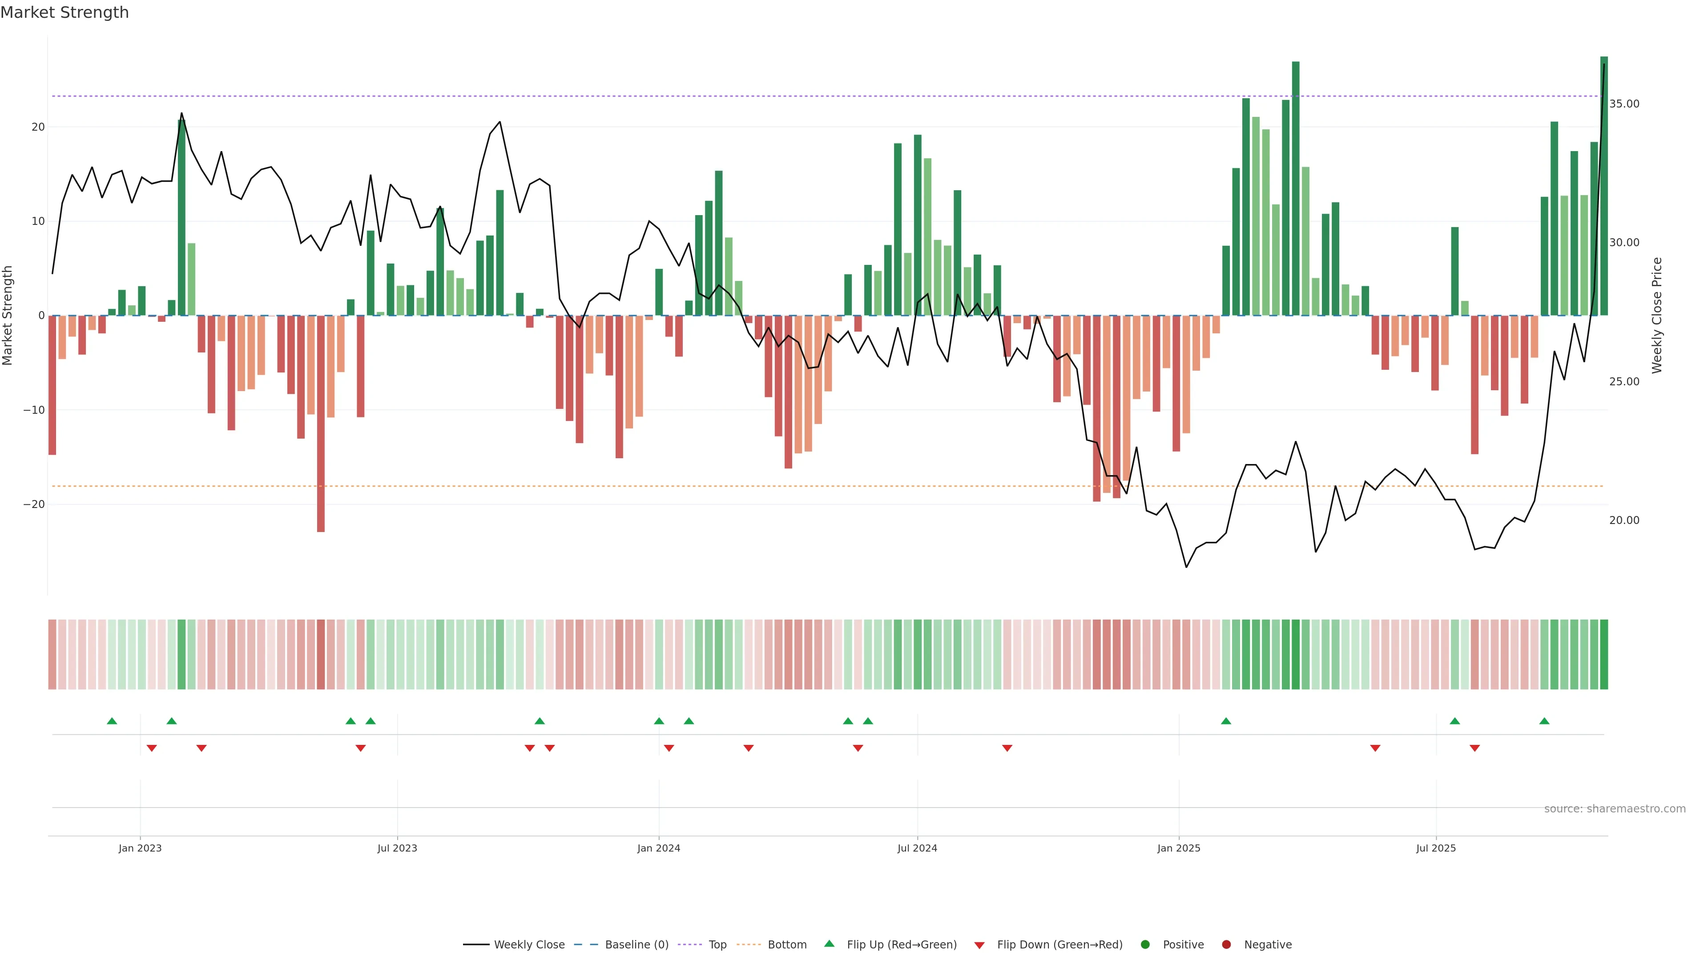Click the Flip Down red triangle legend icon
The height and width of the screenshot is (960, 1708).
pos(979,945)
